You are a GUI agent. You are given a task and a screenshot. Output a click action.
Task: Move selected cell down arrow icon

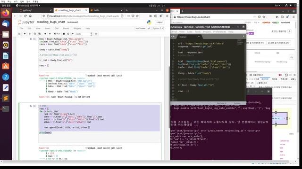(x=50, y=34)
